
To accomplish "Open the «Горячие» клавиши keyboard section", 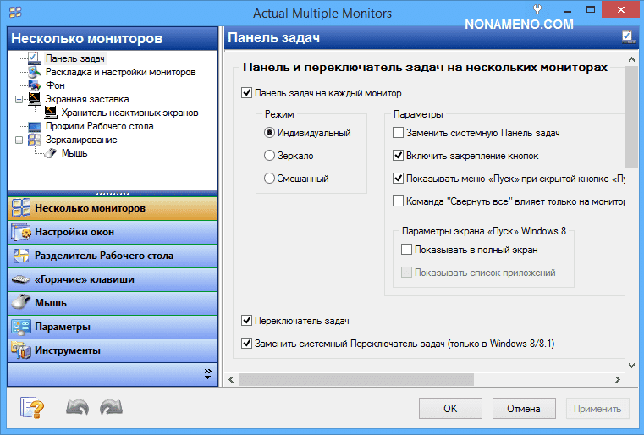I will [84, 279].
